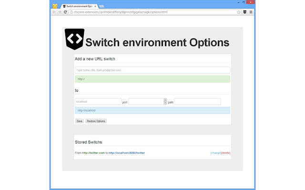Click the Switch environment shield logo
This screenshot has width=305, height=190.
(74, 39)
